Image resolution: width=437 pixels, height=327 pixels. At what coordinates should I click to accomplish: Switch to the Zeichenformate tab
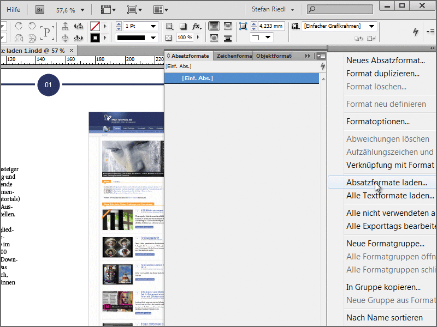pos(233,56)
